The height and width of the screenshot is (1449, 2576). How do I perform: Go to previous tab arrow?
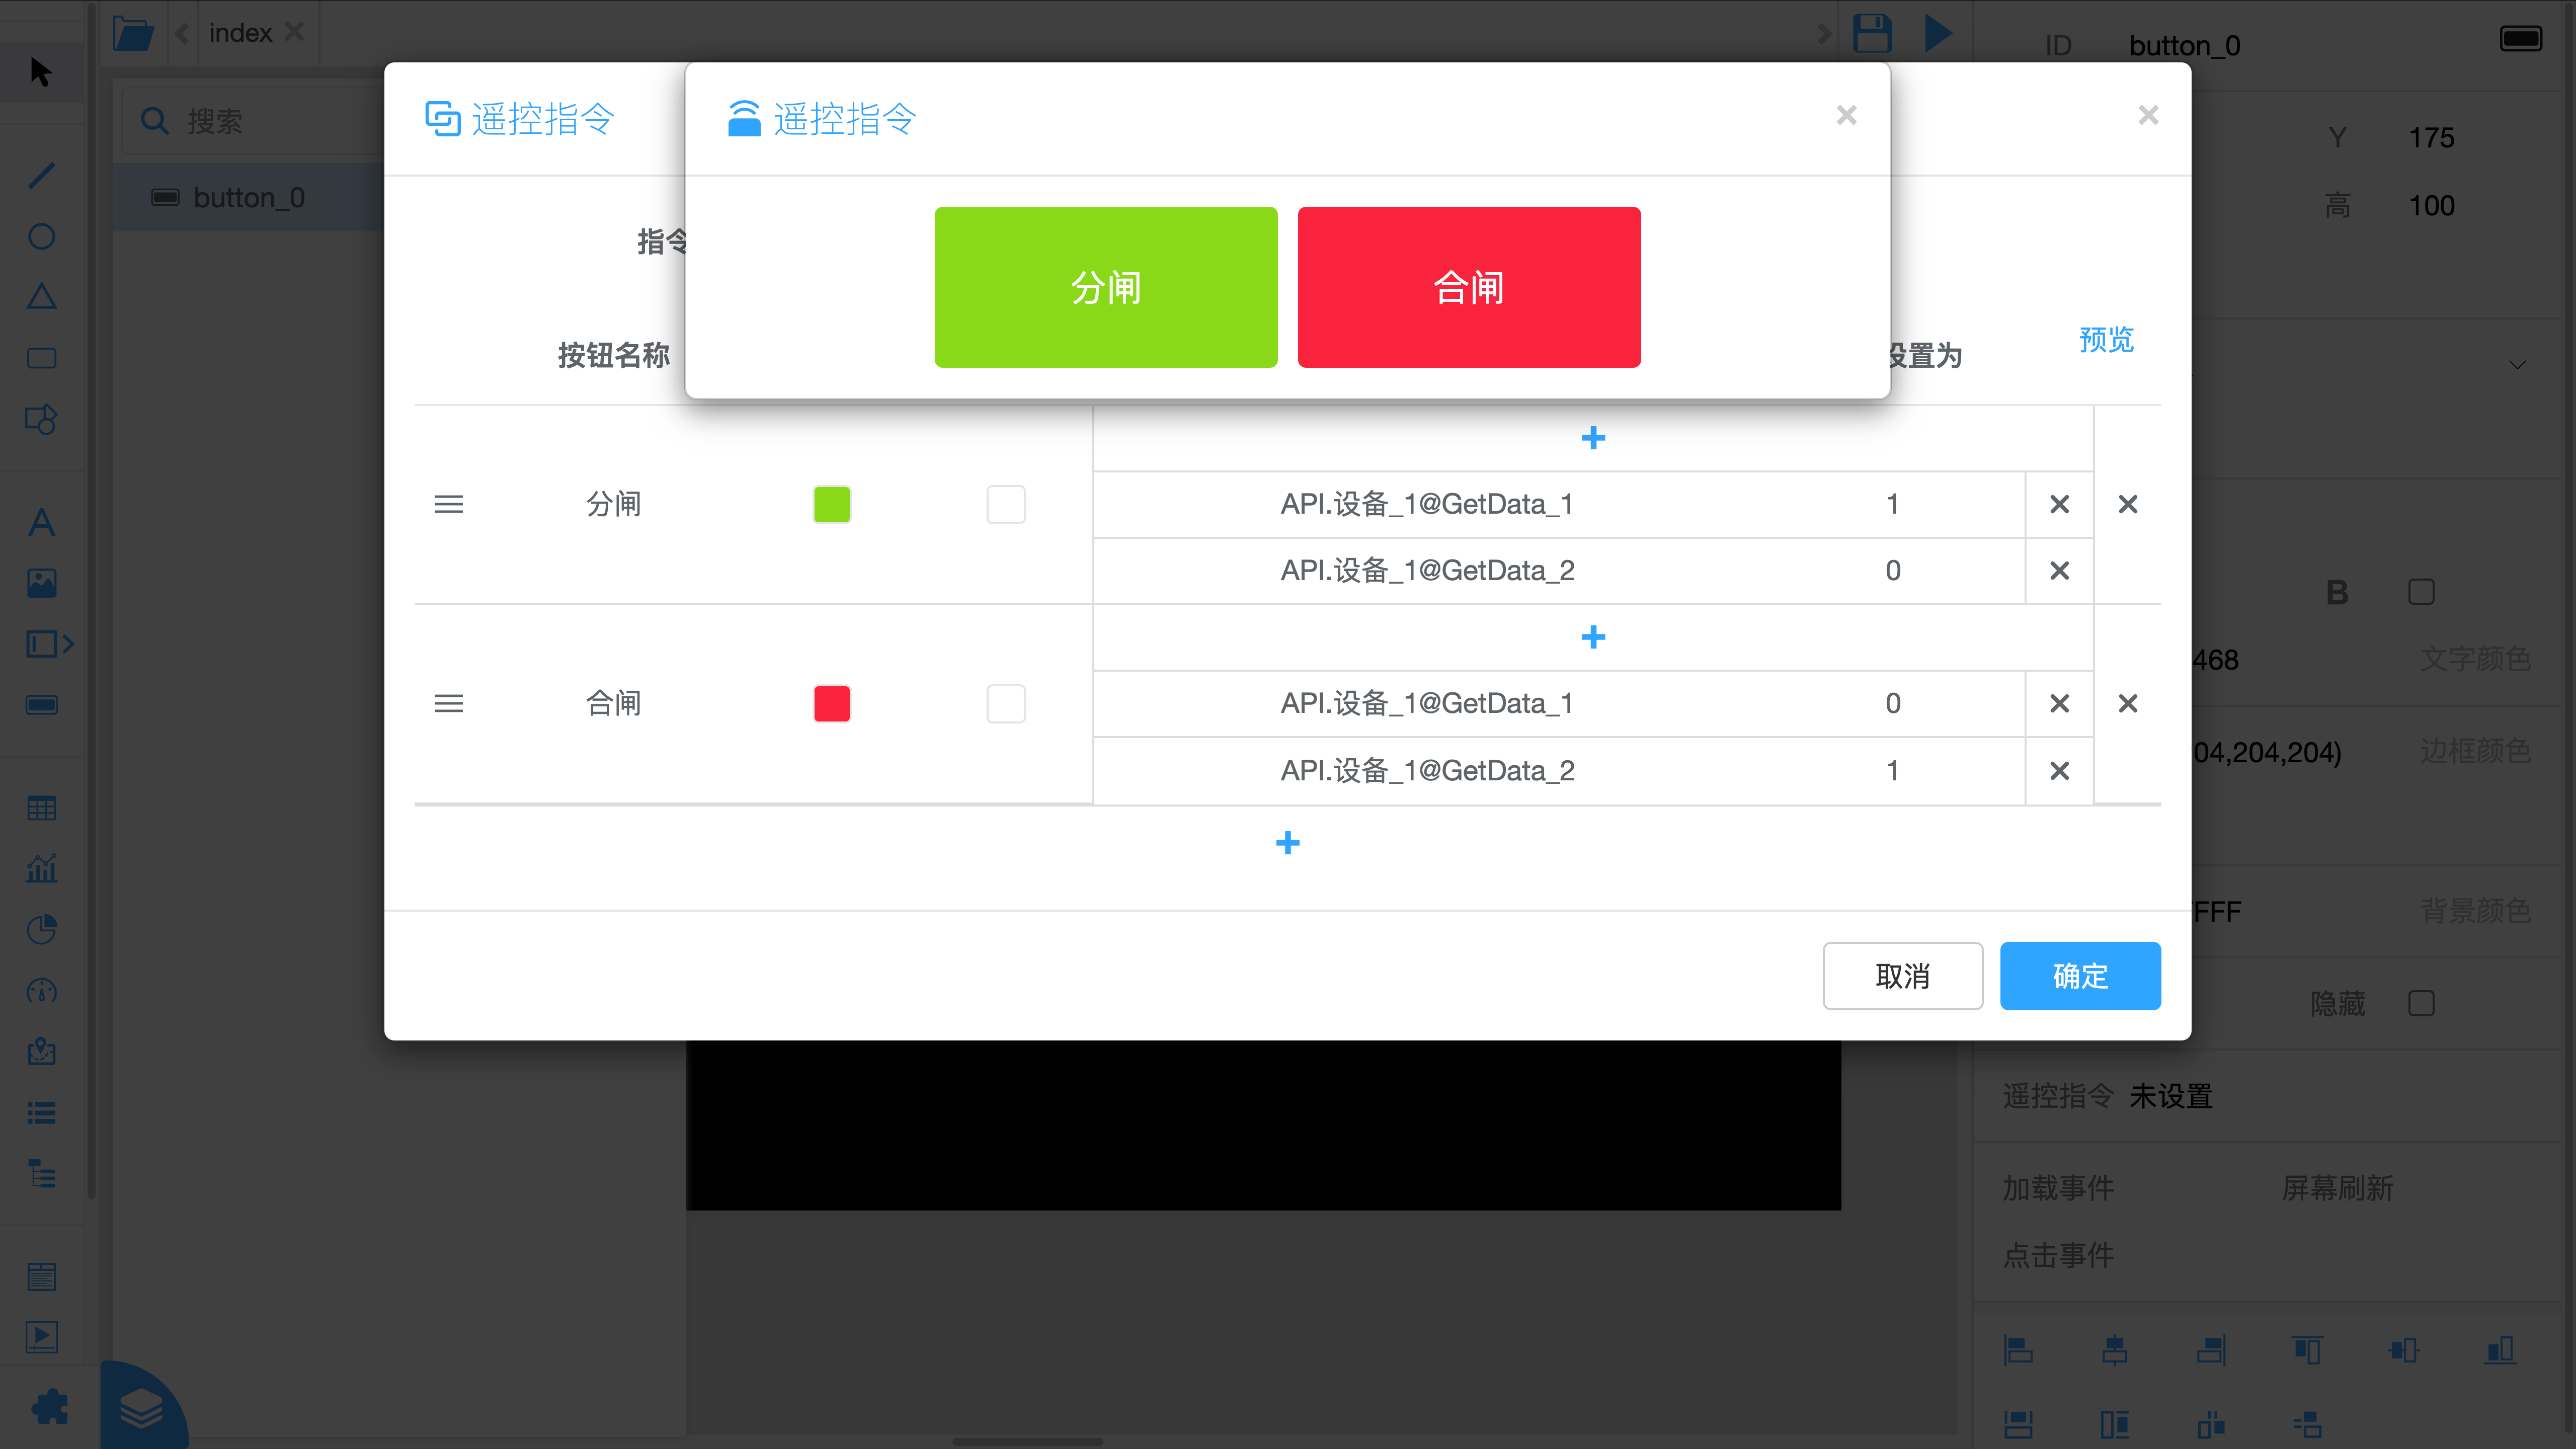[x=182, y=33]
